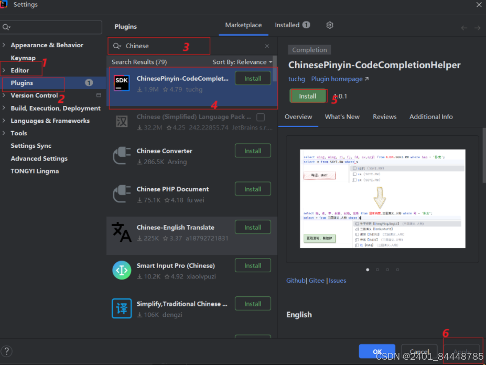Expand the Tools settings node

(x=4, y=133)
